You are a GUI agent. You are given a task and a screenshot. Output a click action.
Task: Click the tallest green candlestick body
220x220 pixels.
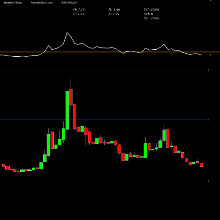pyautogui.click(x=67, y=110)
